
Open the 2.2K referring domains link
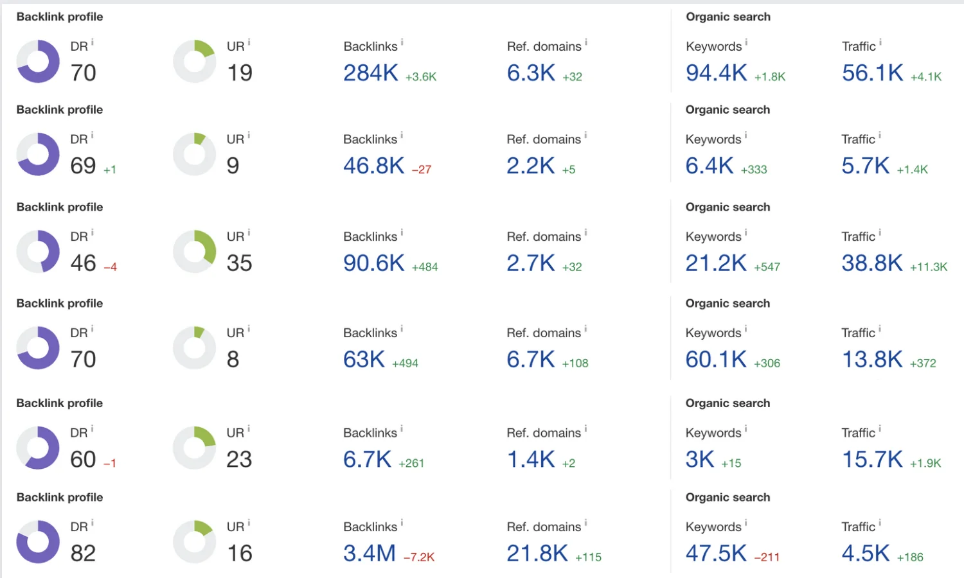tap(531, 166)
